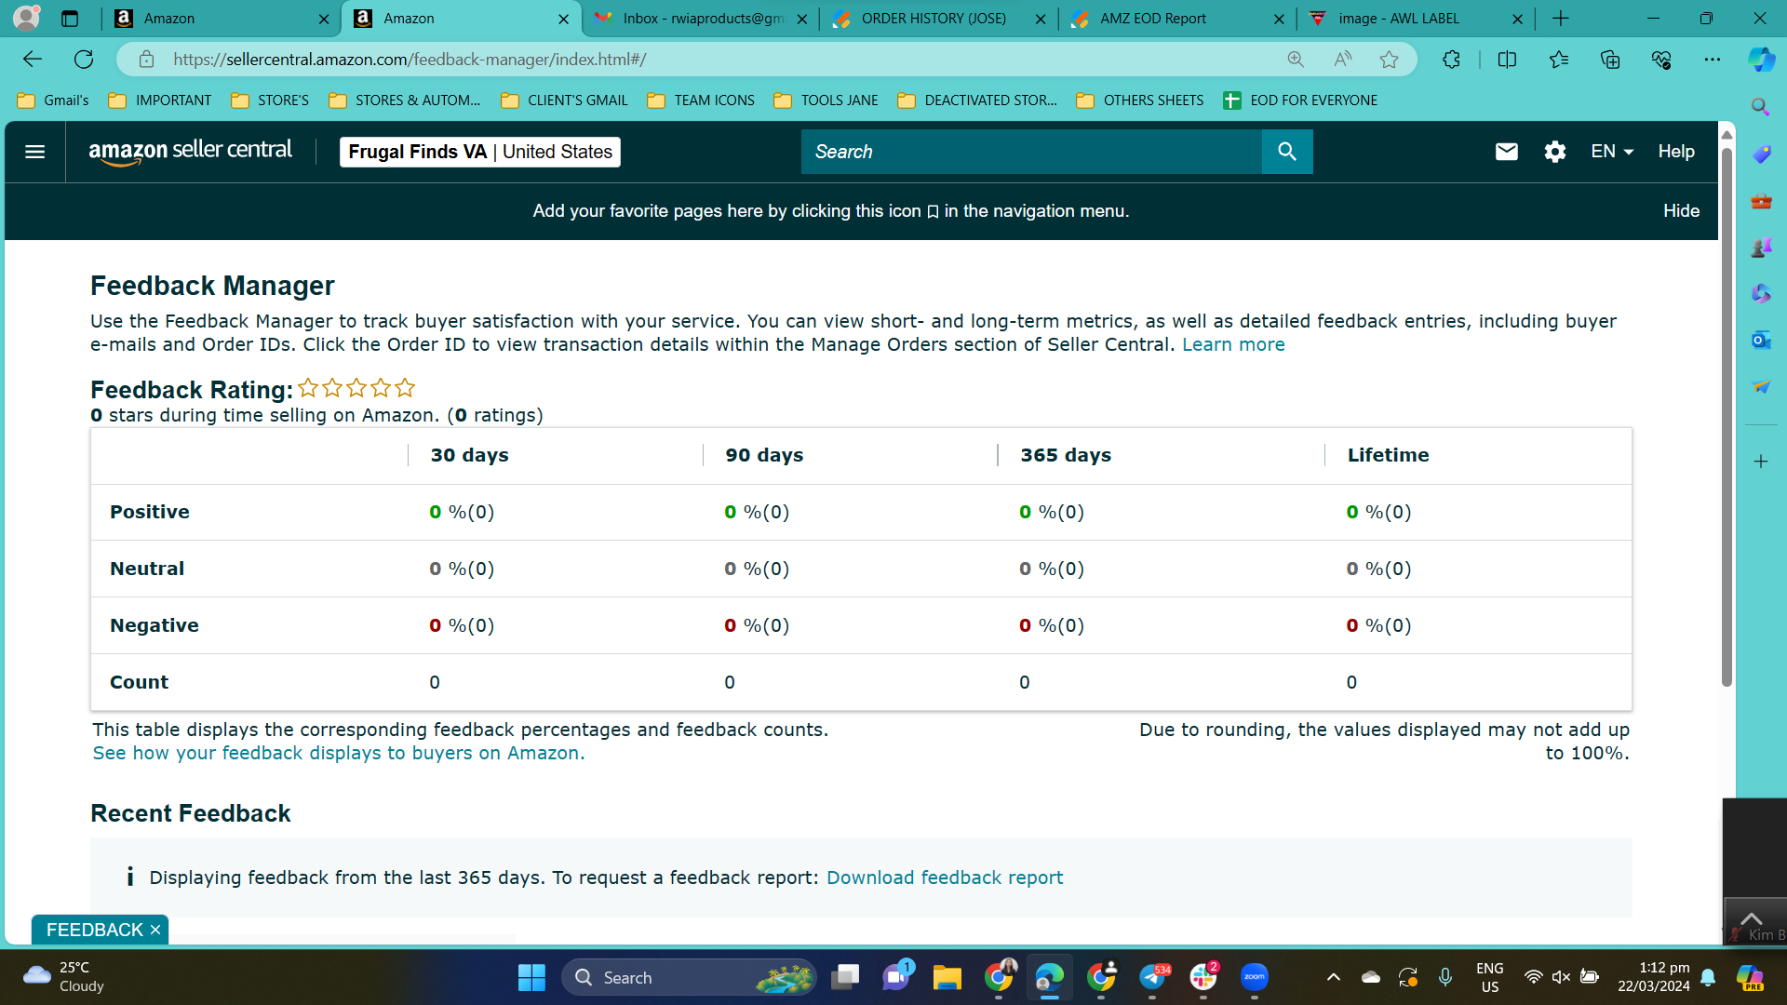Open the sidebar Tools briefcase icon
Viewport: 1787px width, 1005px height.
(1760, 200)
